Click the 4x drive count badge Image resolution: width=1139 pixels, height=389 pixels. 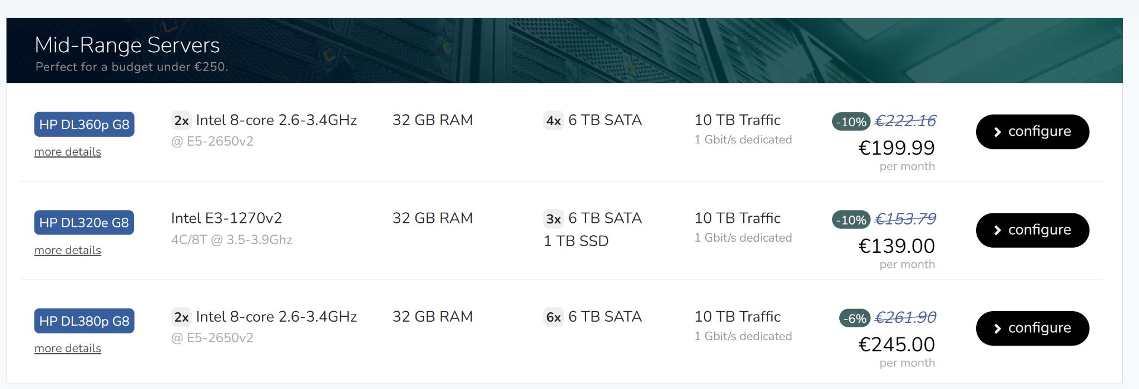[553, 121]
